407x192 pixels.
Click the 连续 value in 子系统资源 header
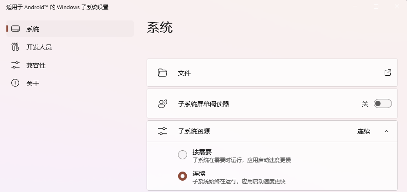(363, 131)
